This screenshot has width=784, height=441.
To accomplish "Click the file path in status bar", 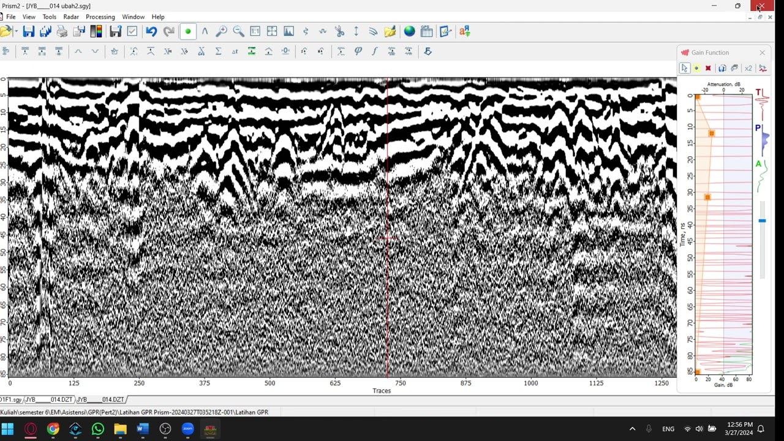I will (134, 412).
